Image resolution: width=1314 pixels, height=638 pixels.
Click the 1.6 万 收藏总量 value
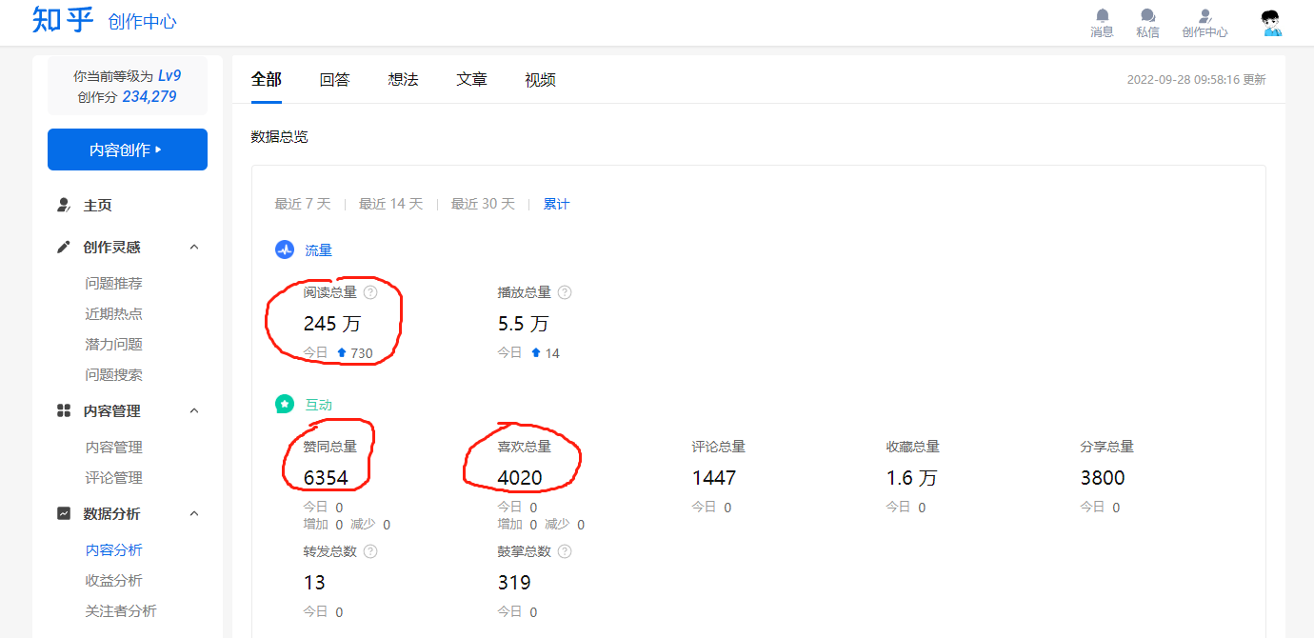tap(911, 477)
